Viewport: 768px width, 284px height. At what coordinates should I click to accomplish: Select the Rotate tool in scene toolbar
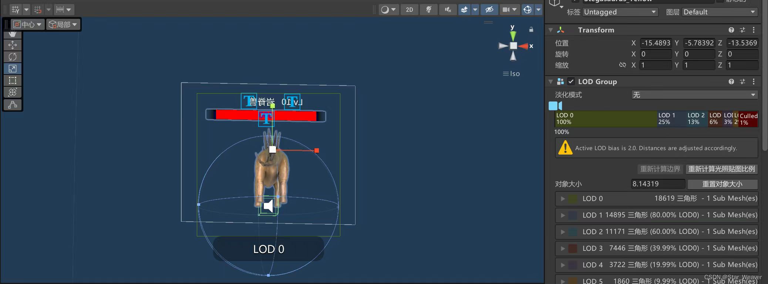(13, 57)
